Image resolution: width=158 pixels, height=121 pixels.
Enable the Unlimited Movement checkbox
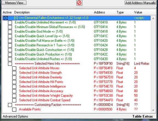(10, 22)
